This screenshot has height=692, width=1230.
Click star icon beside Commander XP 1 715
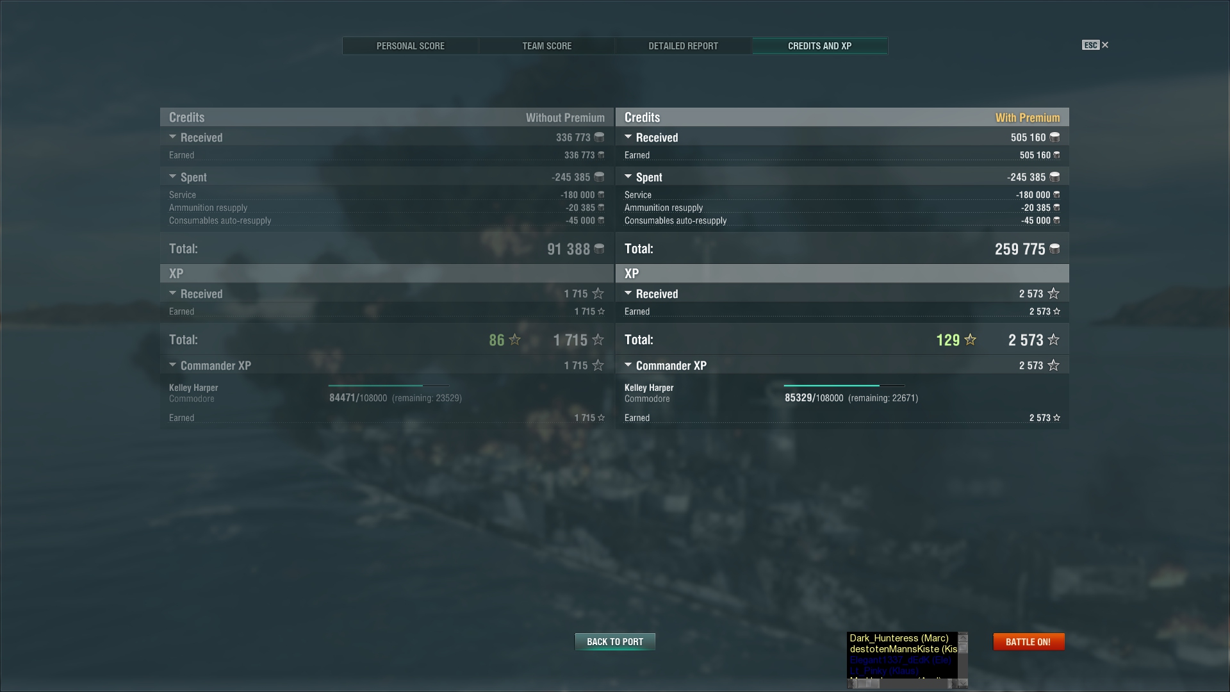pyautogui.click(x=598, y=365)
